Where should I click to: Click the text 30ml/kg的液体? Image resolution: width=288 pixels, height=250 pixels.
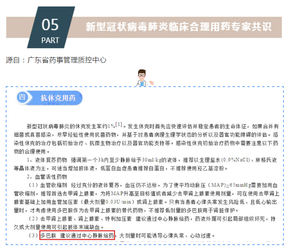pos(160,160)
